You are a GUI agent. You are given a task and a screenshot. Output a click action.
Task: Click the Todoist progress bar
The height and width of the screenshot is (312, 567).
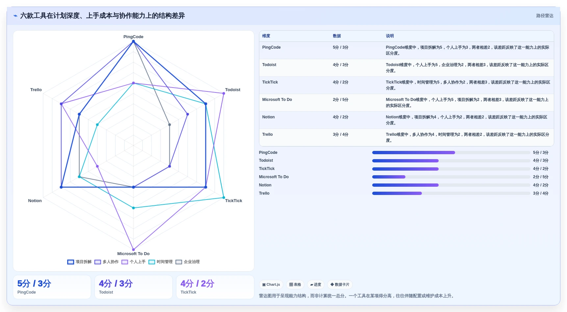click(x=451, y=161)
